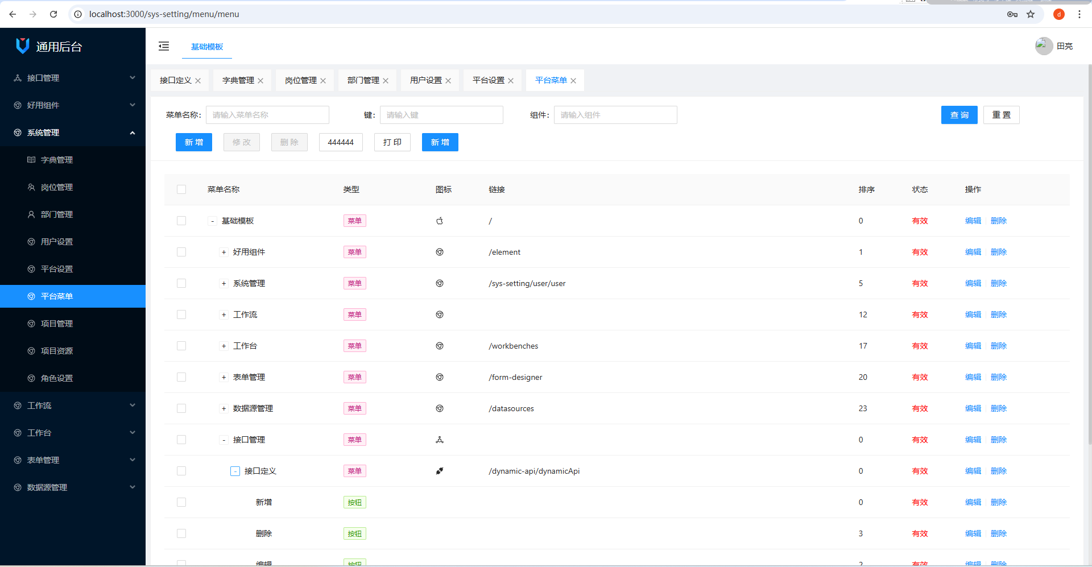Click the 菜单名称 input field

point(267,114)
